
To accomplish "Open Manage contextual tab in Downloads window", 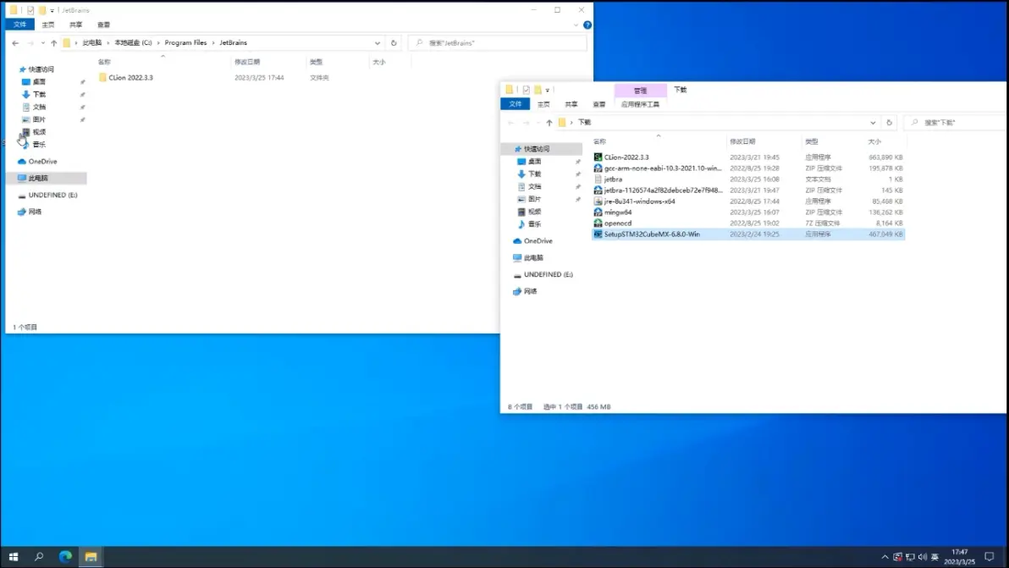I will (x=640, y=91).
